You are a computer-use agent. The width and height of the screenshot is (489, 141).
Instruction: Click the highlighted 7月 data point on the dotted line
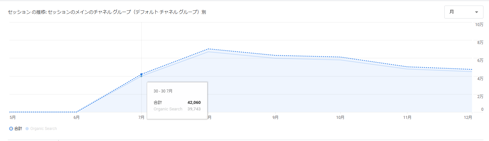point(141,75)
